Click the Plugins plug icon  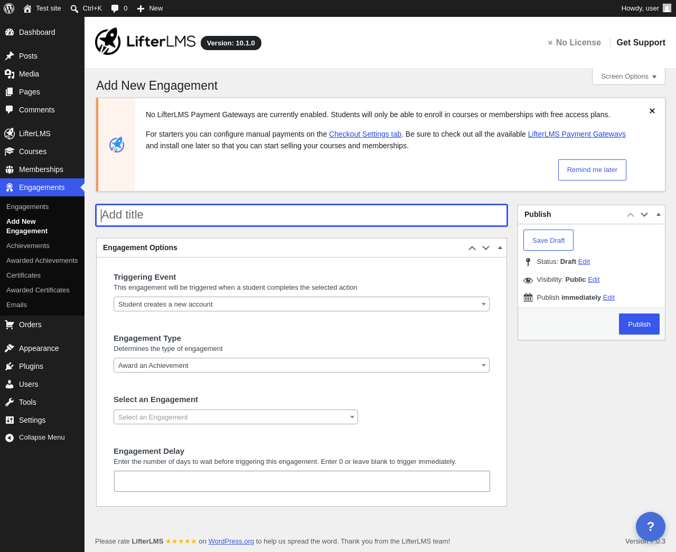click(10, 366)
